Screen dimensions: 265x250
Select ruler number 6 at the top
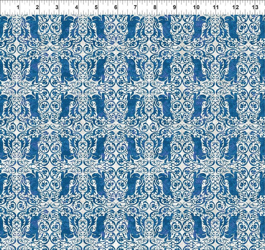116,7
